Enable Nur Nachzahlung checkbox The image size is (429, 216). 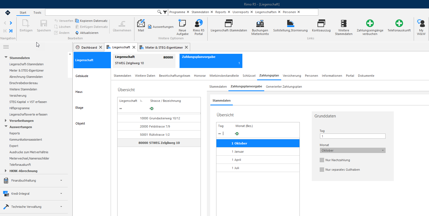click(x=322, y=160)
